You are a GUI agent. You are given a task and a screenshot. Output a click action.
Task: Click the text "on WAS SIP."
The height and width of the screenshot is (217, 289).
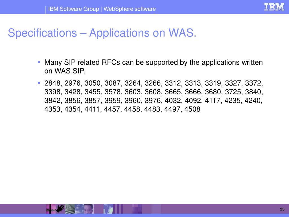click(x=65, y=71)
